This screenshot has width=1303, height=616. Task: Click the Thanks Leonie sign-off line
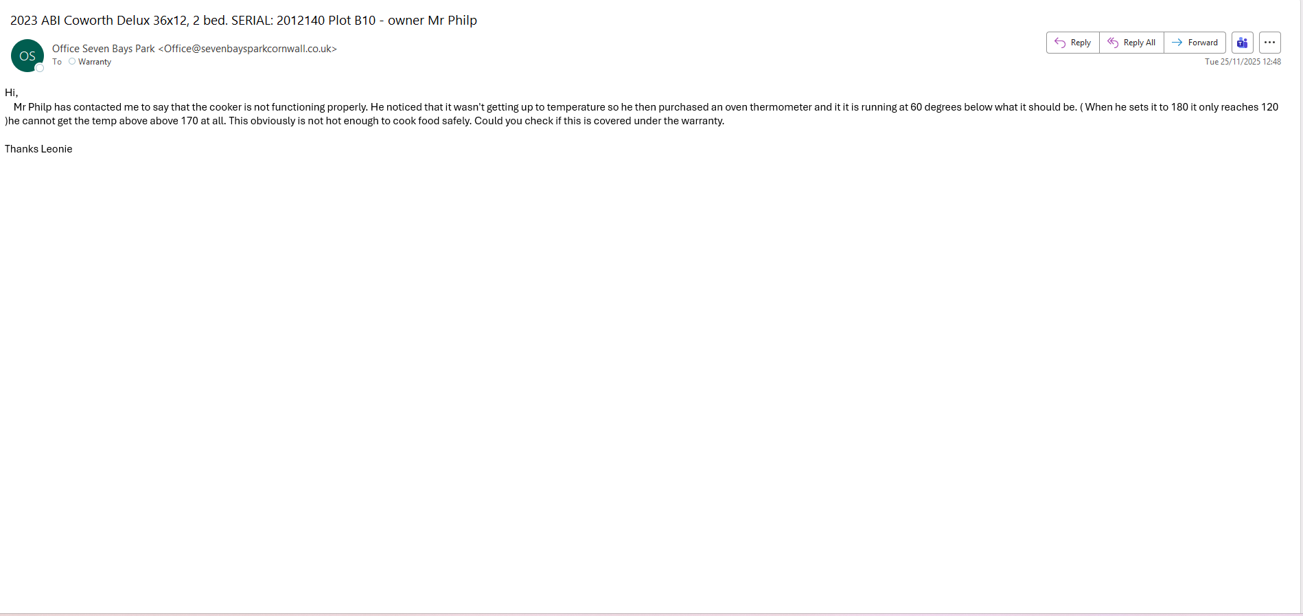click(38, 149)
